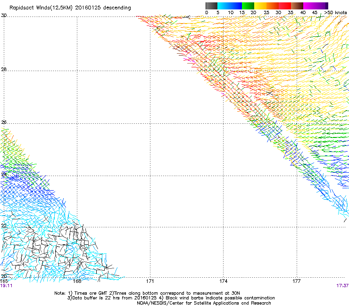Select the orange 25-30 knots legend swatch

[273, 6]
